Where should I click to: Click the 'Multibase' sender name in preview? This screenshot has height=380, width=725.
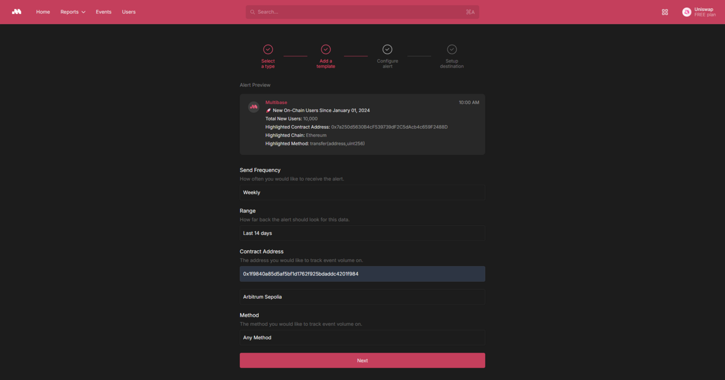[x=276, y=102]
